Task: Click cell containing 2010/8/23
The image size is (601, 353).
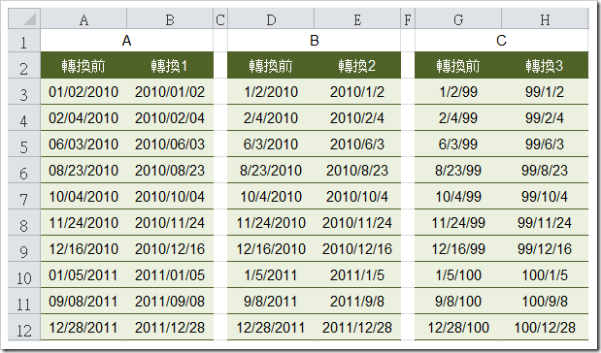Action: 357,171
